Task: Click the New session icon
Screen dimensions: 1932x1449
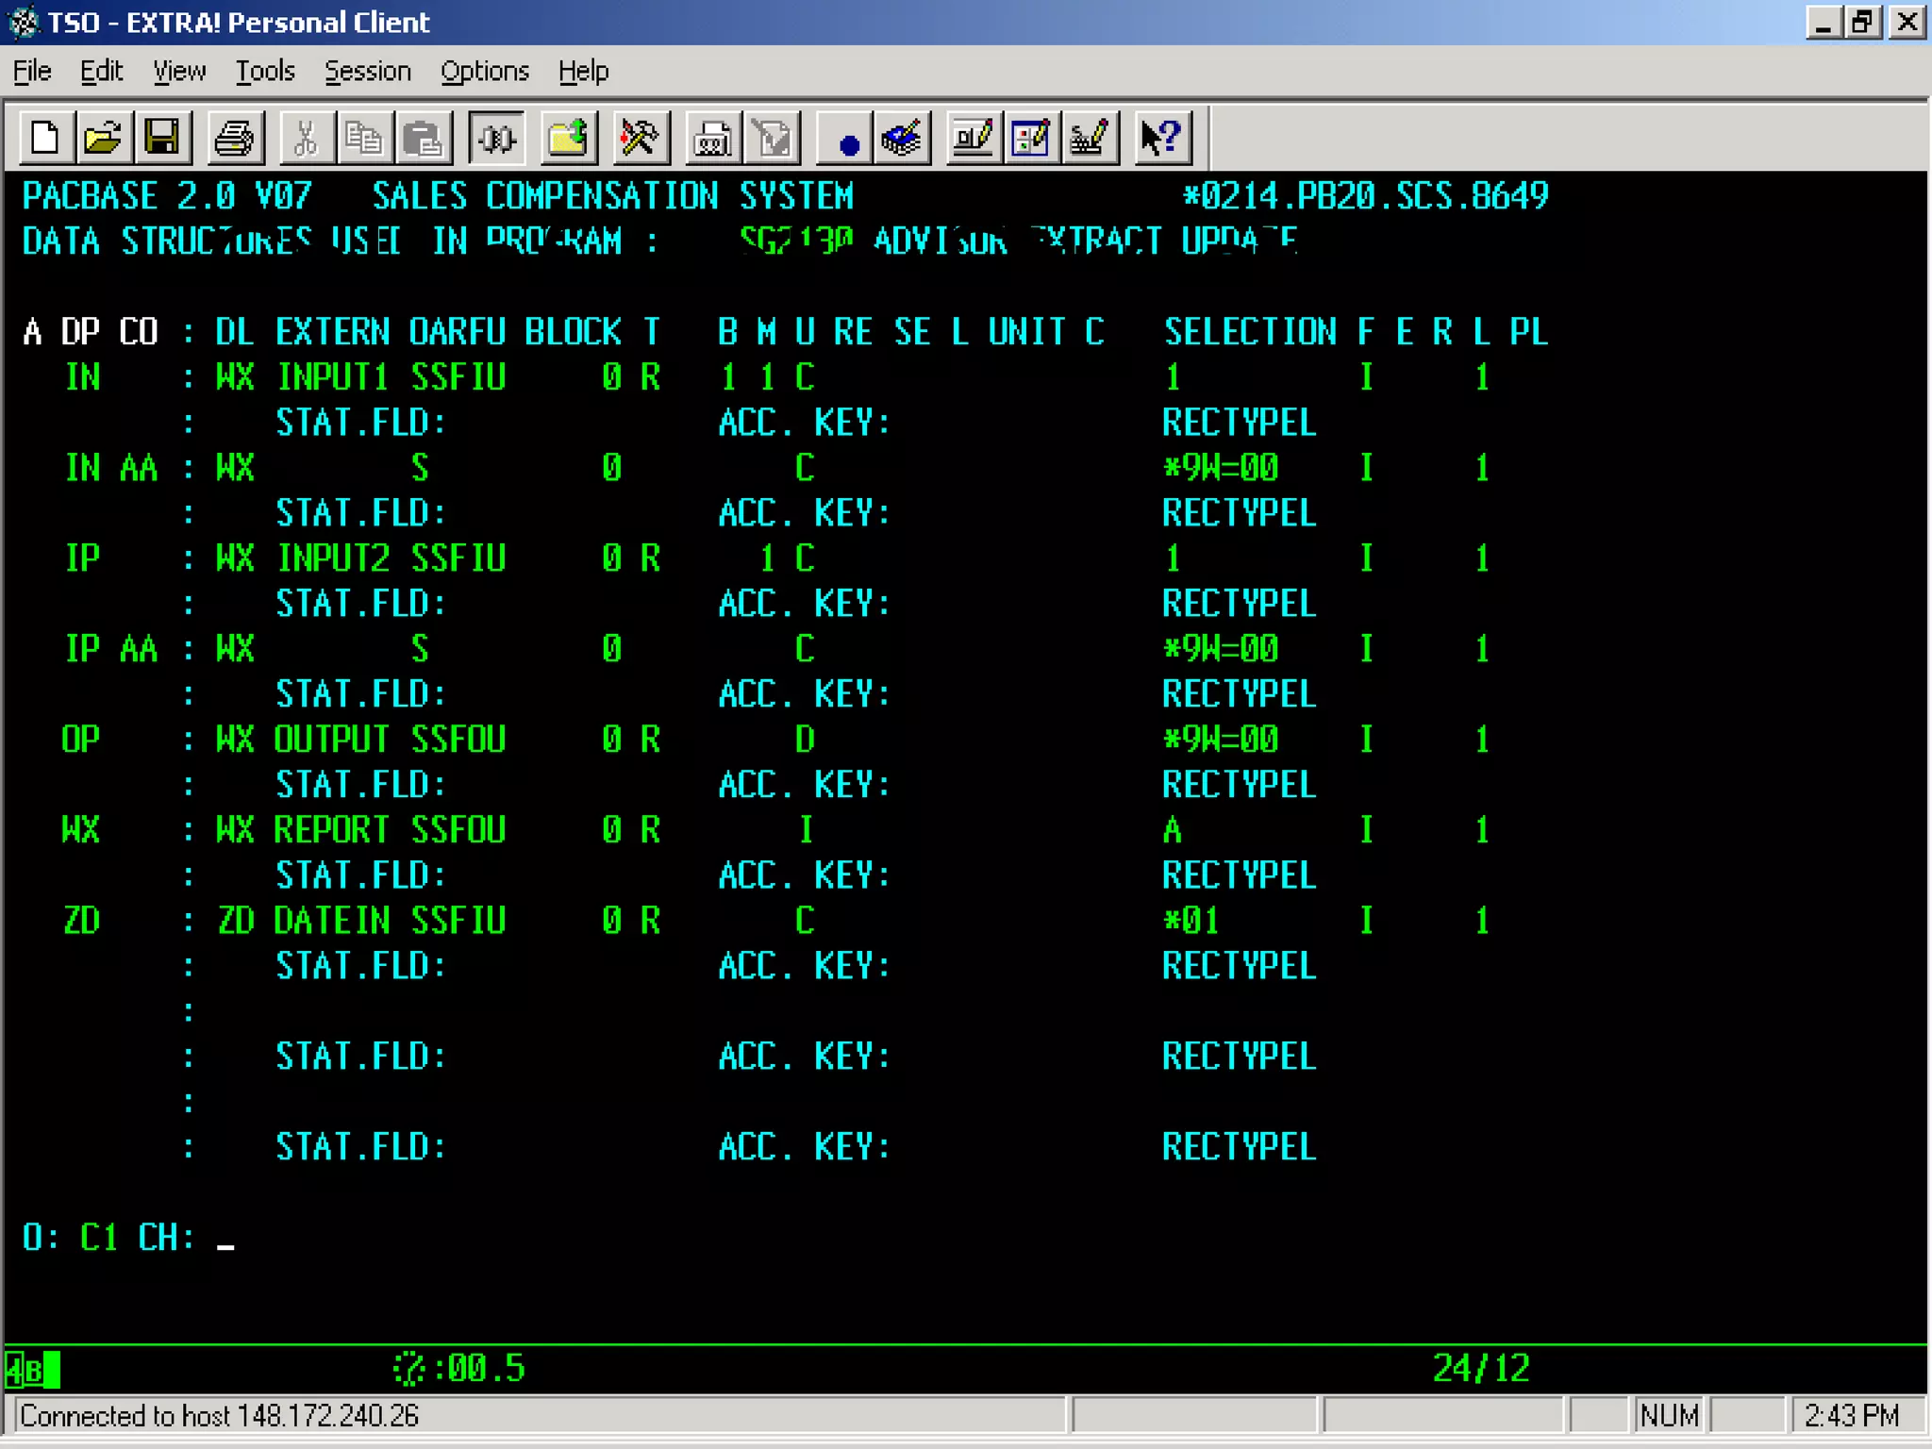Action: pos(44,139)
